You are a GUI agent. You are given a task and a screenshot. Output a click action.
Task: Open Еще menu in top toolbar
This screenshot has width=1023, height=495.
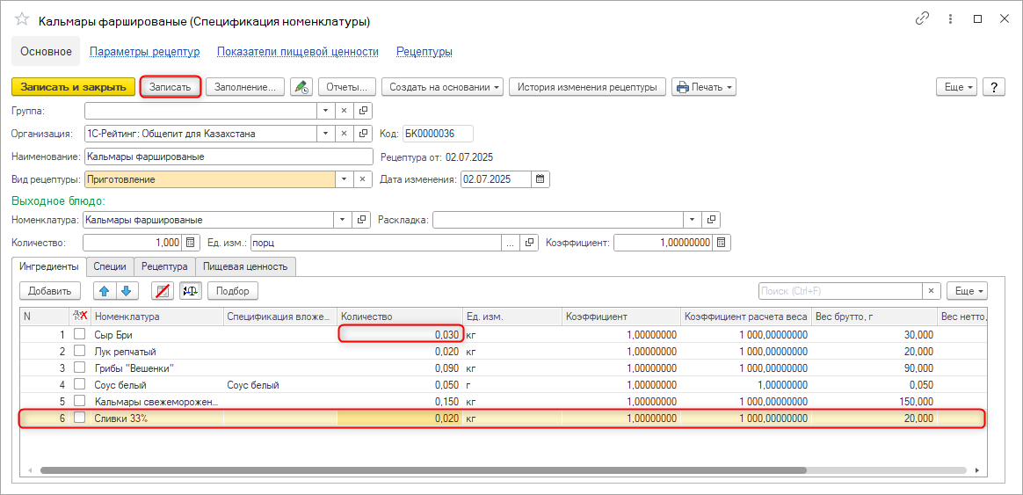(956, 87)
